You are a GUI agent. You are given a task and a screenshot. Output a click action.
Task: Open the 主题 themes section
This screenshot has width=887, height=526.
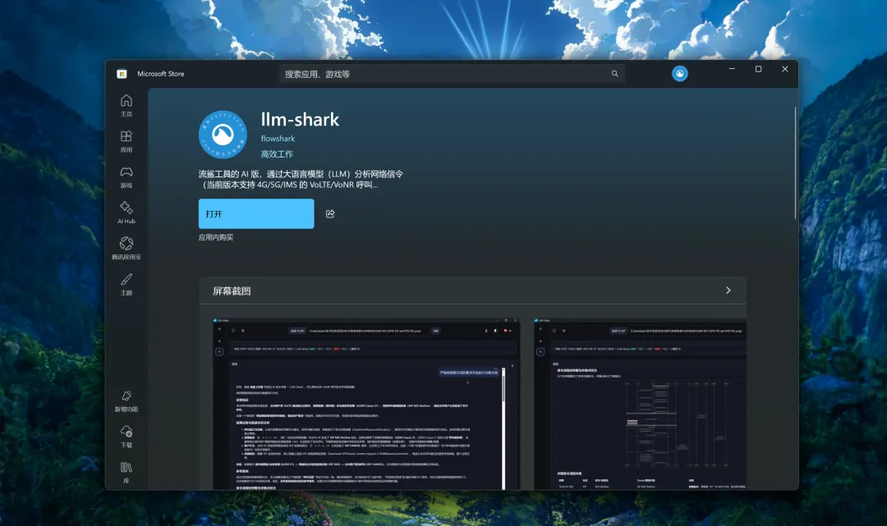coord(126,284)
